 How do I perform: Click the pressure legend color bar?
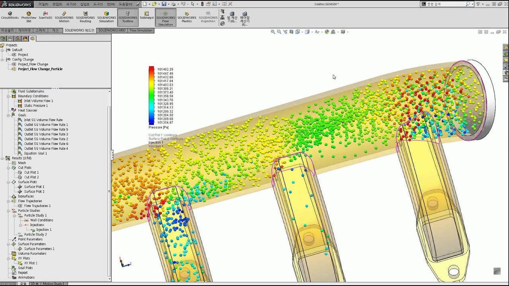152,96
